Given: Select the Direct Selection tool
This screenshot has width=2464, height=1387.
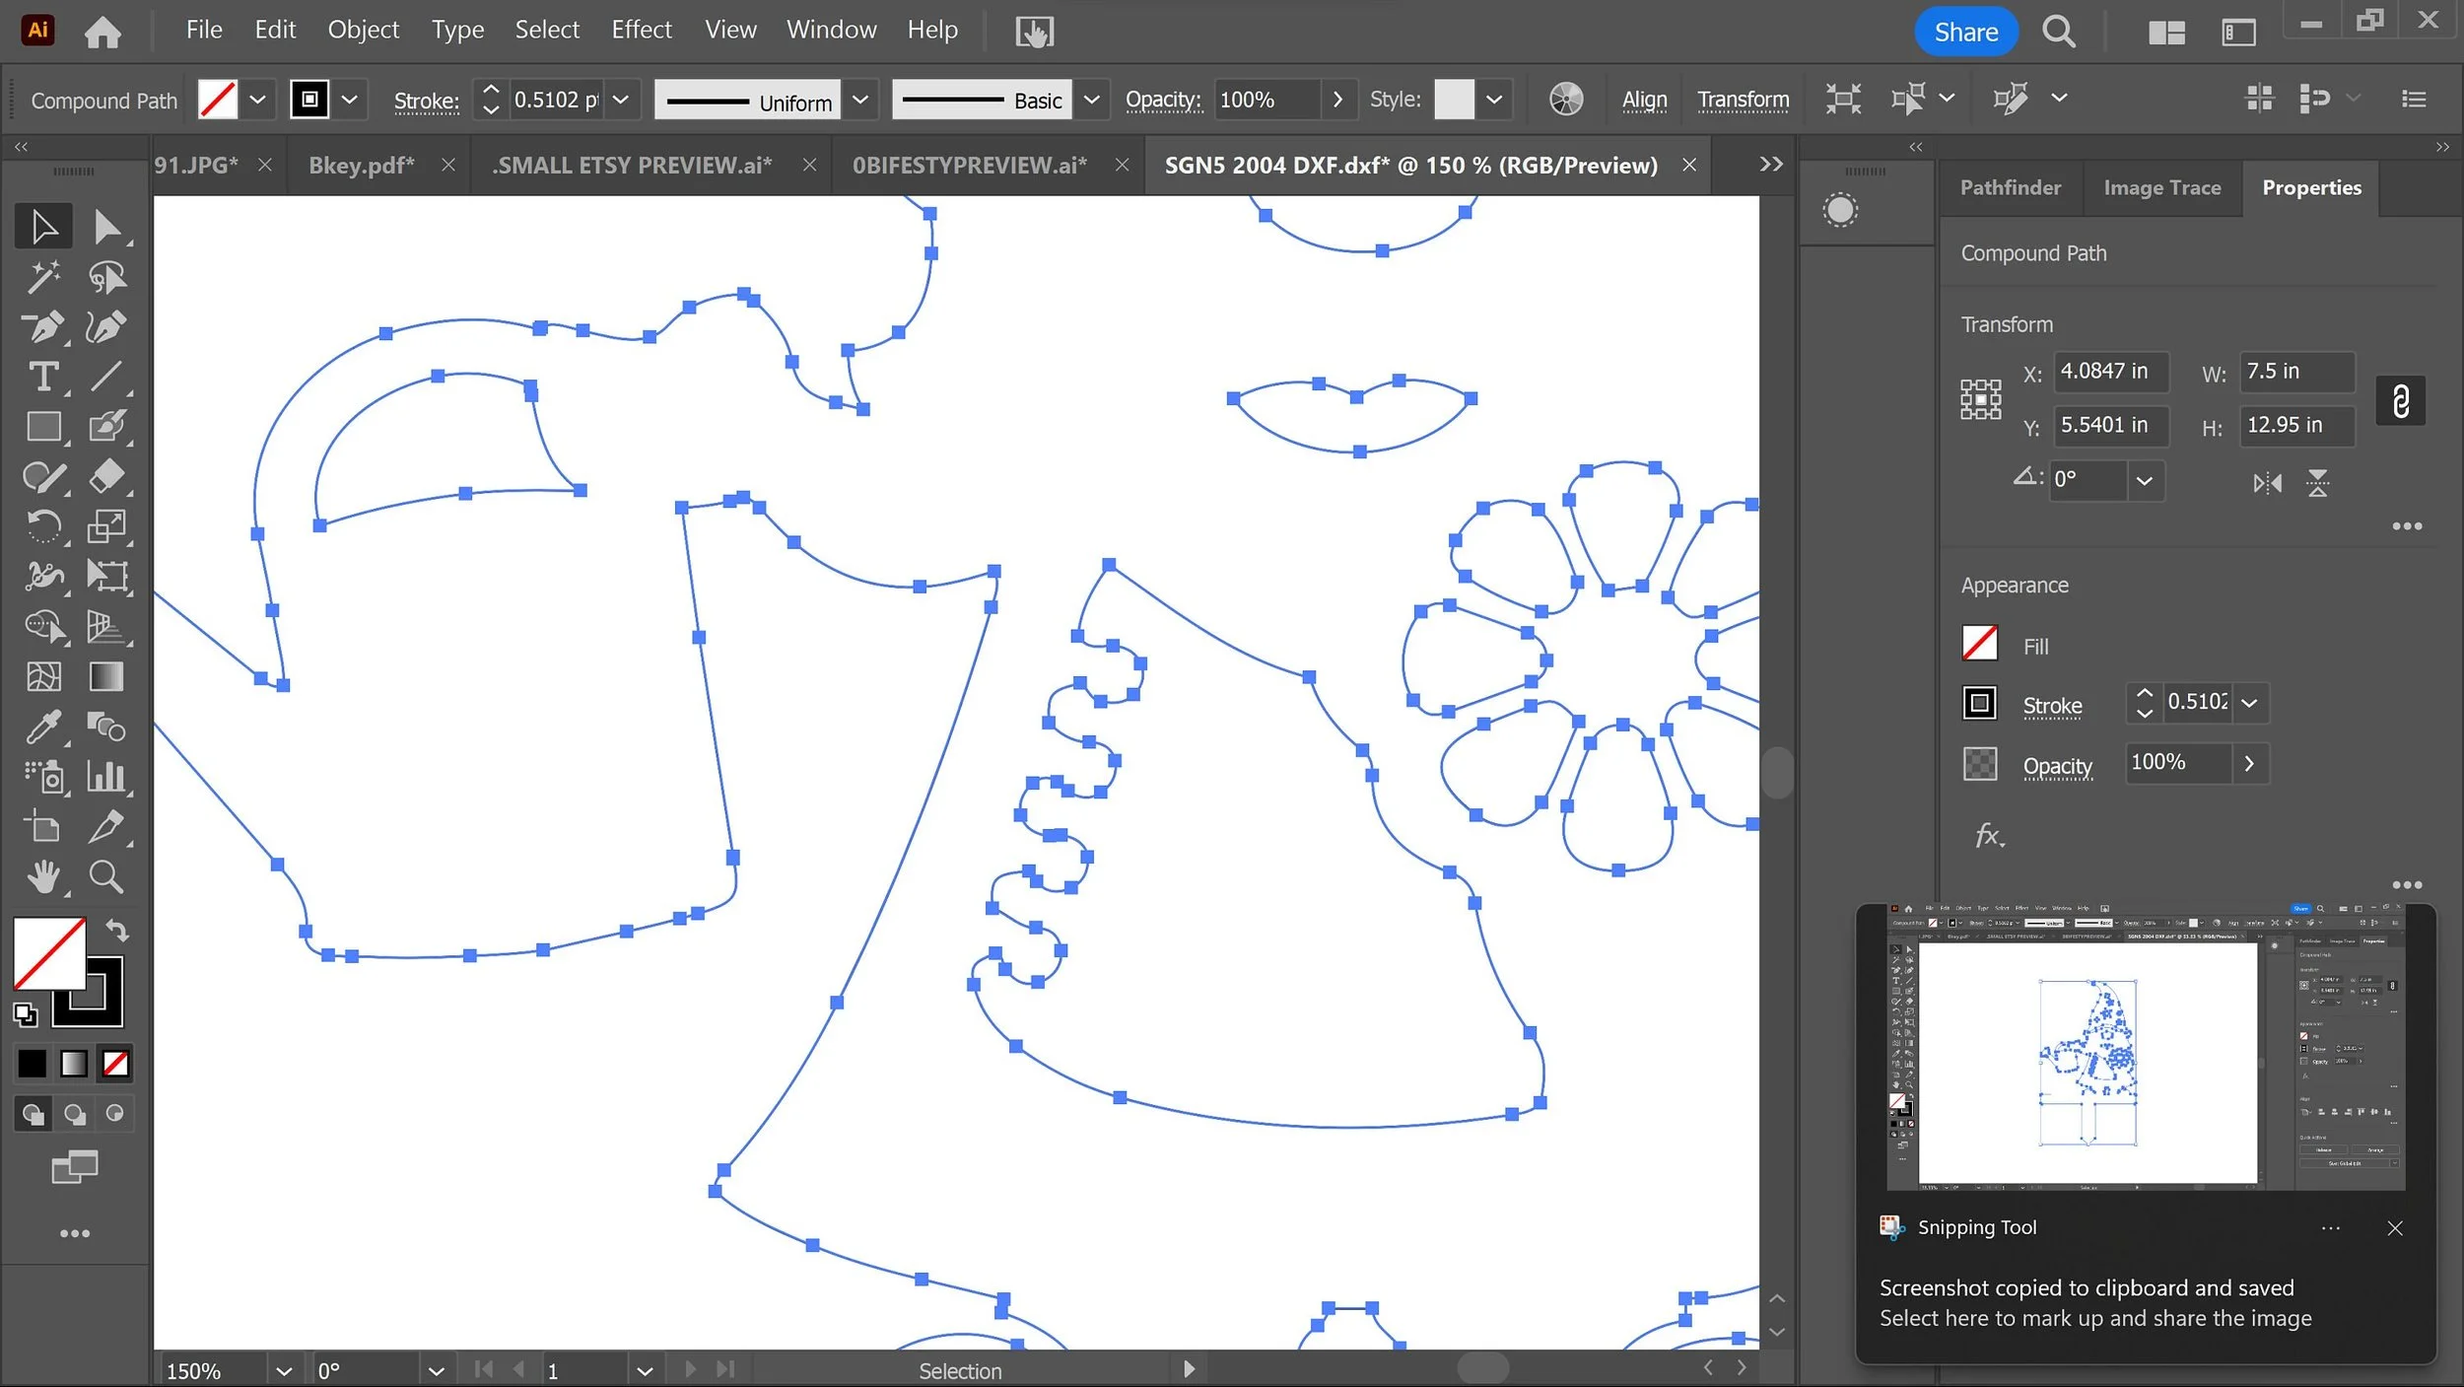Looking at the screenshot, I should (x=105, y=227).
